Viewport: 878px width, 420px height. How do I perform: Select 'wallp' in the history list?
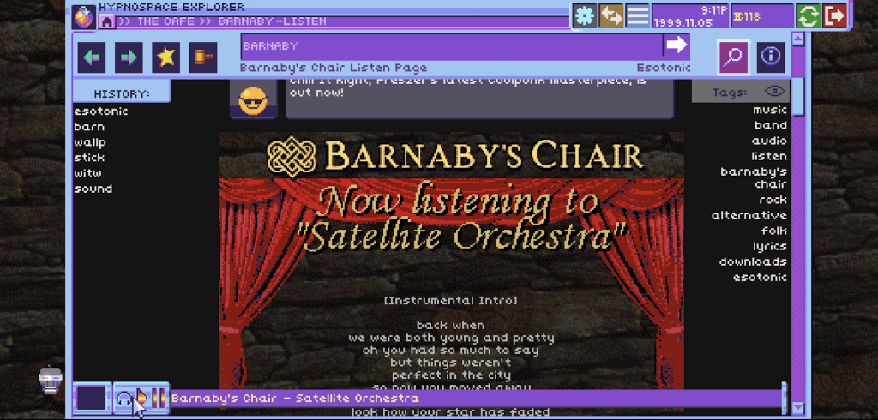(90, 142)
